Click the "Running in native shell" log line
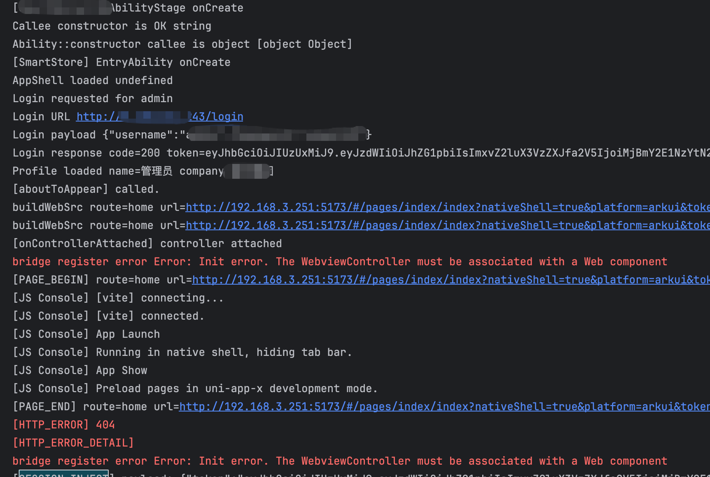Screen dimensions: 710x477 tap(182, 352)
